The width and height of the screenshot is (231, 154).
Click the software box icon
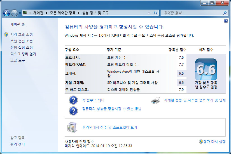(72, 127)
